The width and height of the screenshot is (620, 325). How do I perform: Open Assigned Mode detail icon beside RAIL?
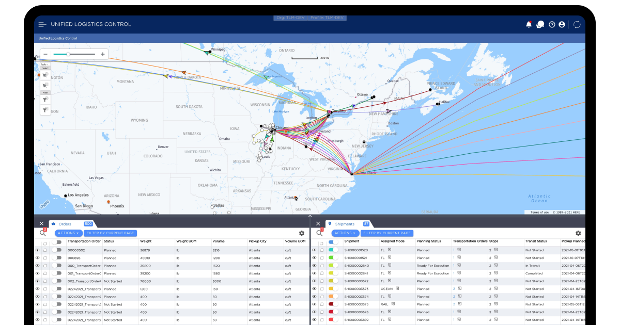(392, 304)
